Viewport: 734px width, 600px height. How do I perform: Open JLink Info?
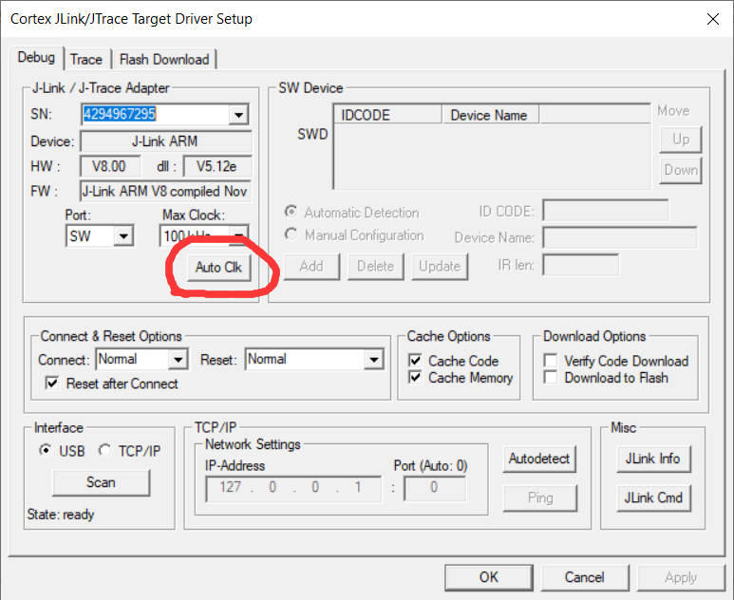point(653,459)
